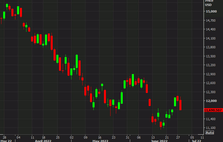This screenshot has height=142, width=223.
Task: Click the 13,200 price axis label
Action: pyautogui.click(x=211, y=65)
